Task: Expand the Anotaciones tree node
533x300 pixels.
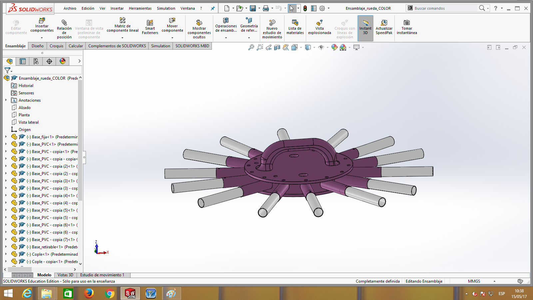Action: (6, 100)
